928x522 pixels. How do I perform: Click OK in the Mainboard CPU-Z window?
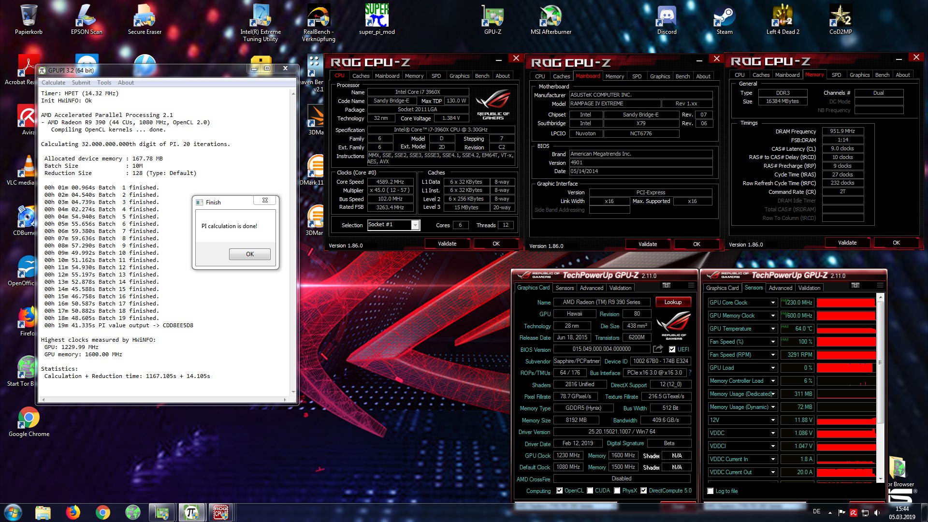click(696, 244)
